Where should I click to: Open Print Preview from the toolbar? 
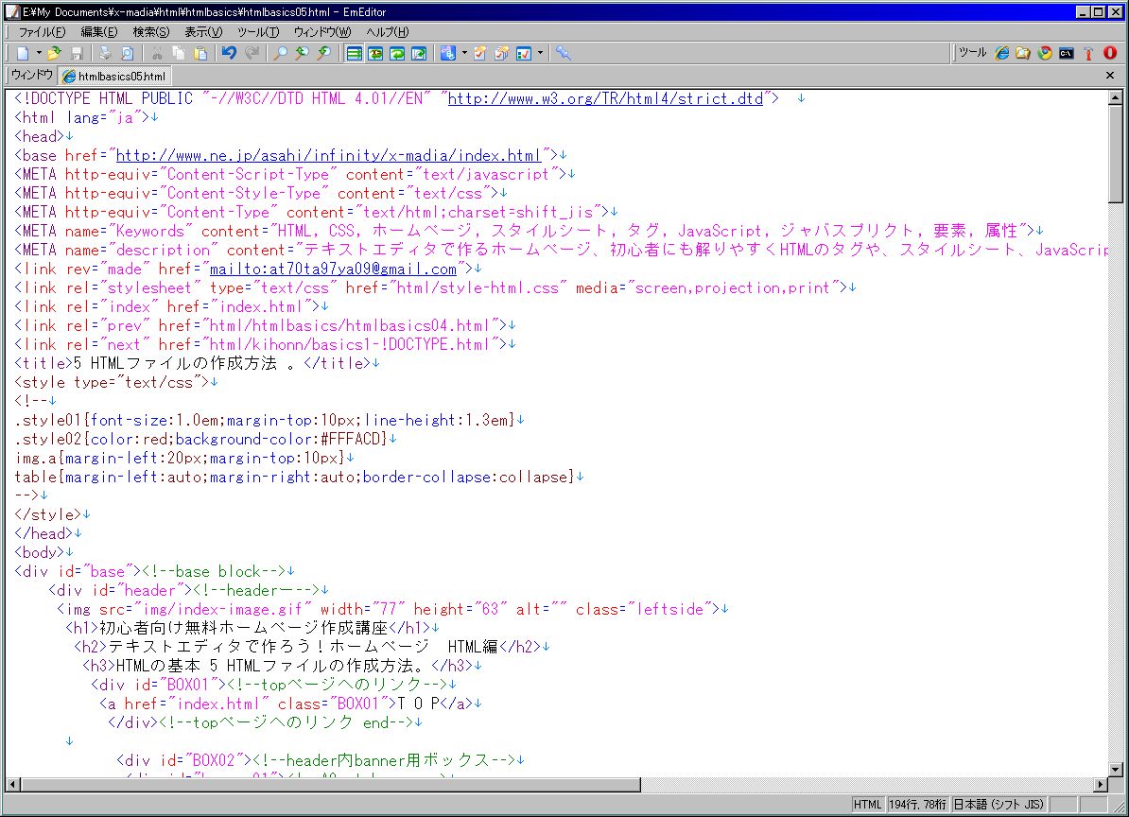pyautogui.click(x=127, y=53)
